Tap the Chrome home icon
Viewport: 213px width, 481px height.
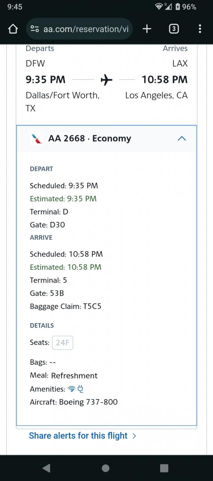(13, 29)
